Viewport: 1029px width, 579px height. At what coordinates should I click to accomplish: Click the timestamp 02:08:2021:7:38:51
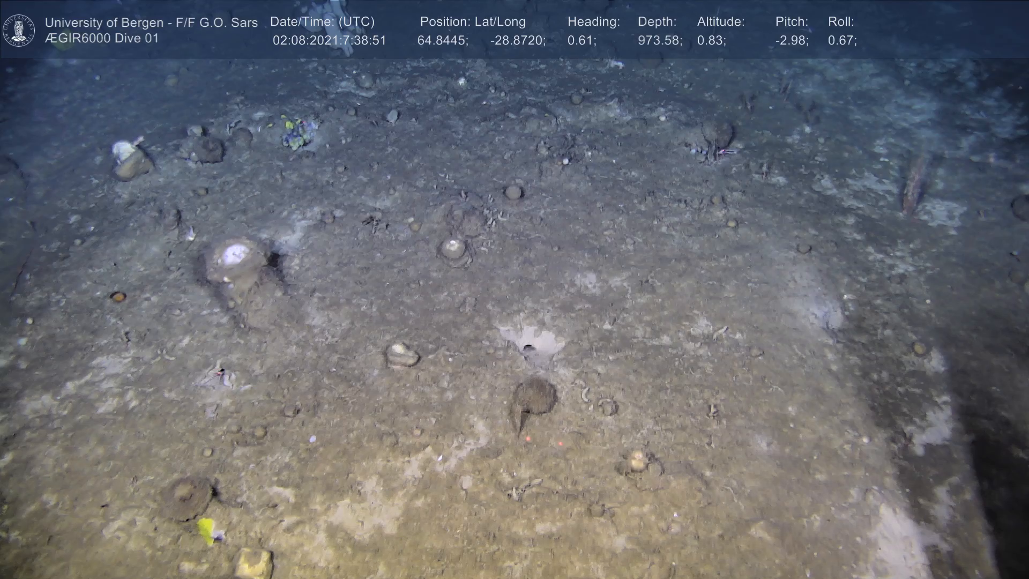click(329, 41)
